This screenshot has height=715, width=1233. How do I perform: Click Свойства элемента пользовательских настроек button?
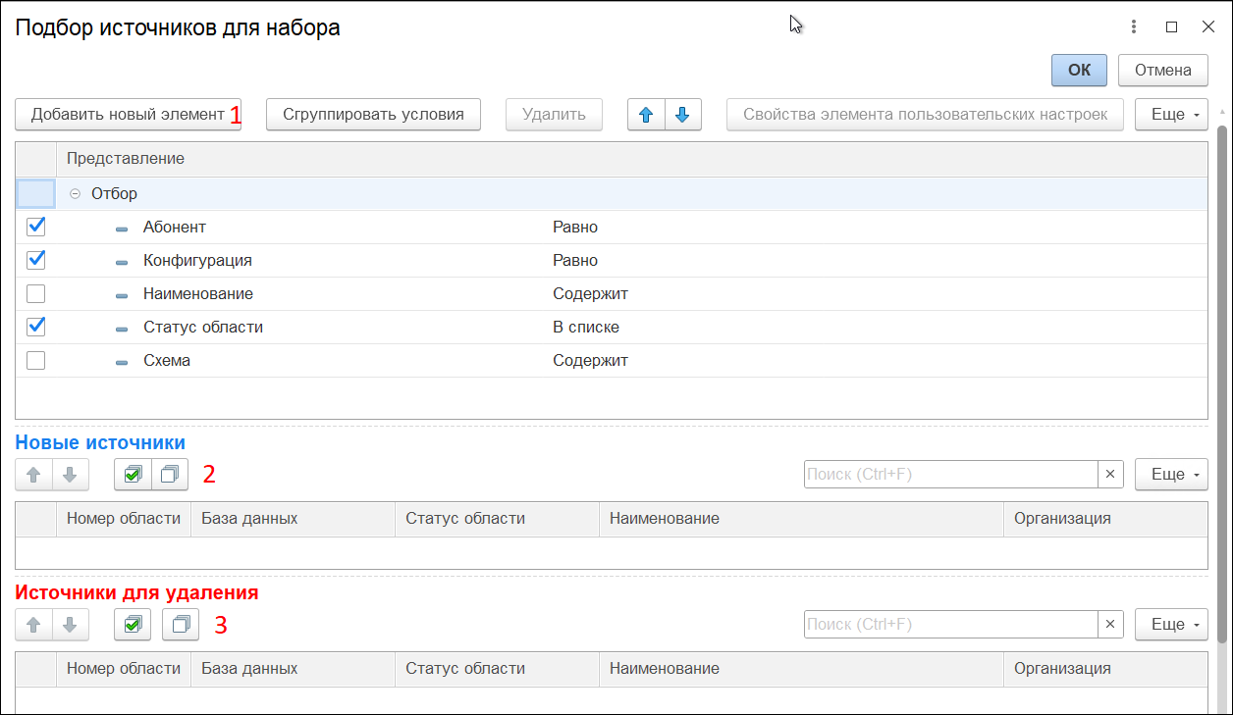pyautogui.click(x=926, y=115)
